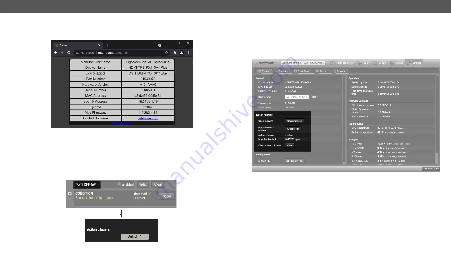Select the Lightware Visual Engineering cell
The height and width of the screenshot is (253, 451).
[148, 62]
